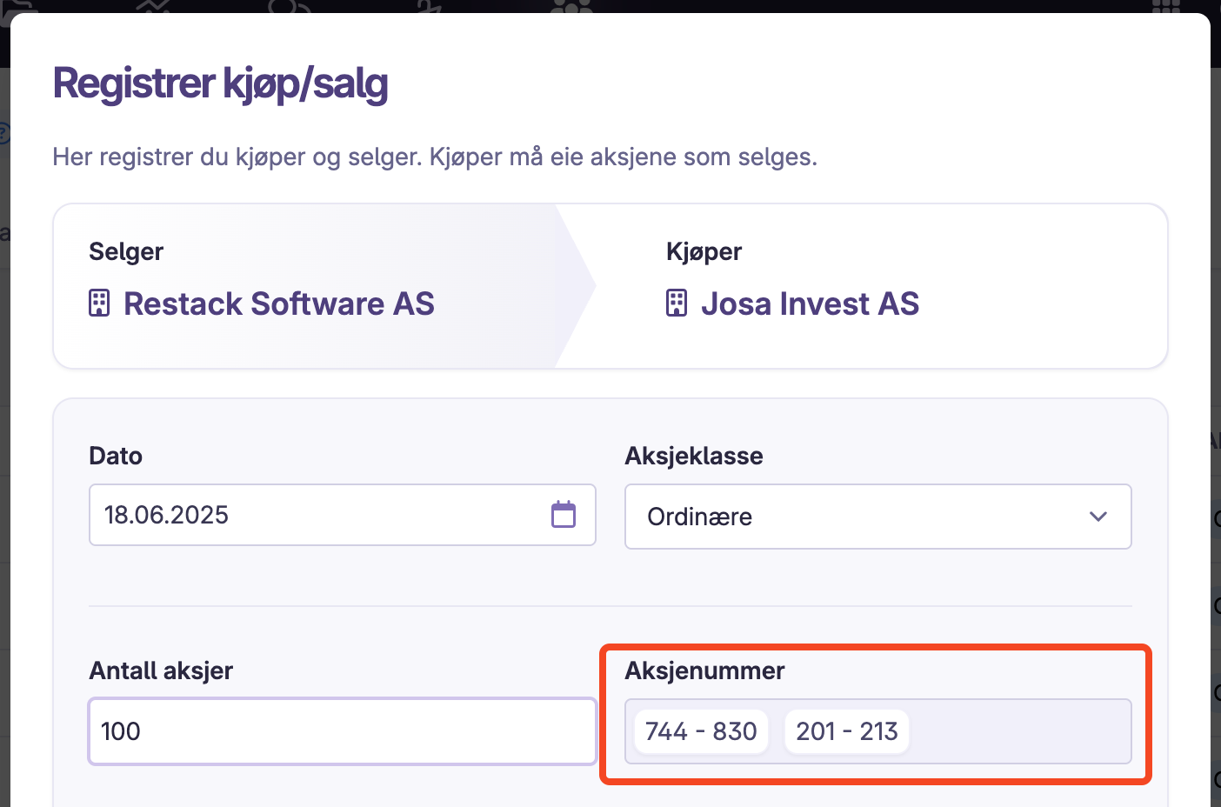Screen dimensions: 1221x807
Task: Click the Aksjenummer label
Action: (x=704, y=670)
